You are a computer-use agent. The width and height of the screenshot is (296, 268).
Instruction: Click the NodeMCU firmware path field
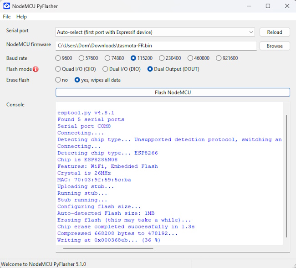pos(156,46)
